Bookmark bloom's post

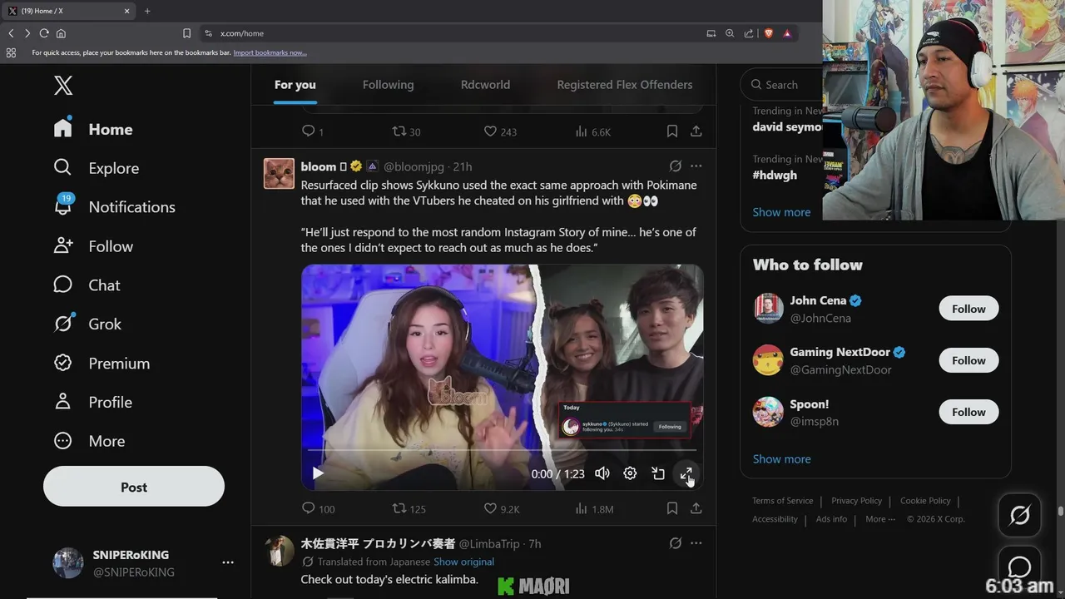(x=672, y=508)
